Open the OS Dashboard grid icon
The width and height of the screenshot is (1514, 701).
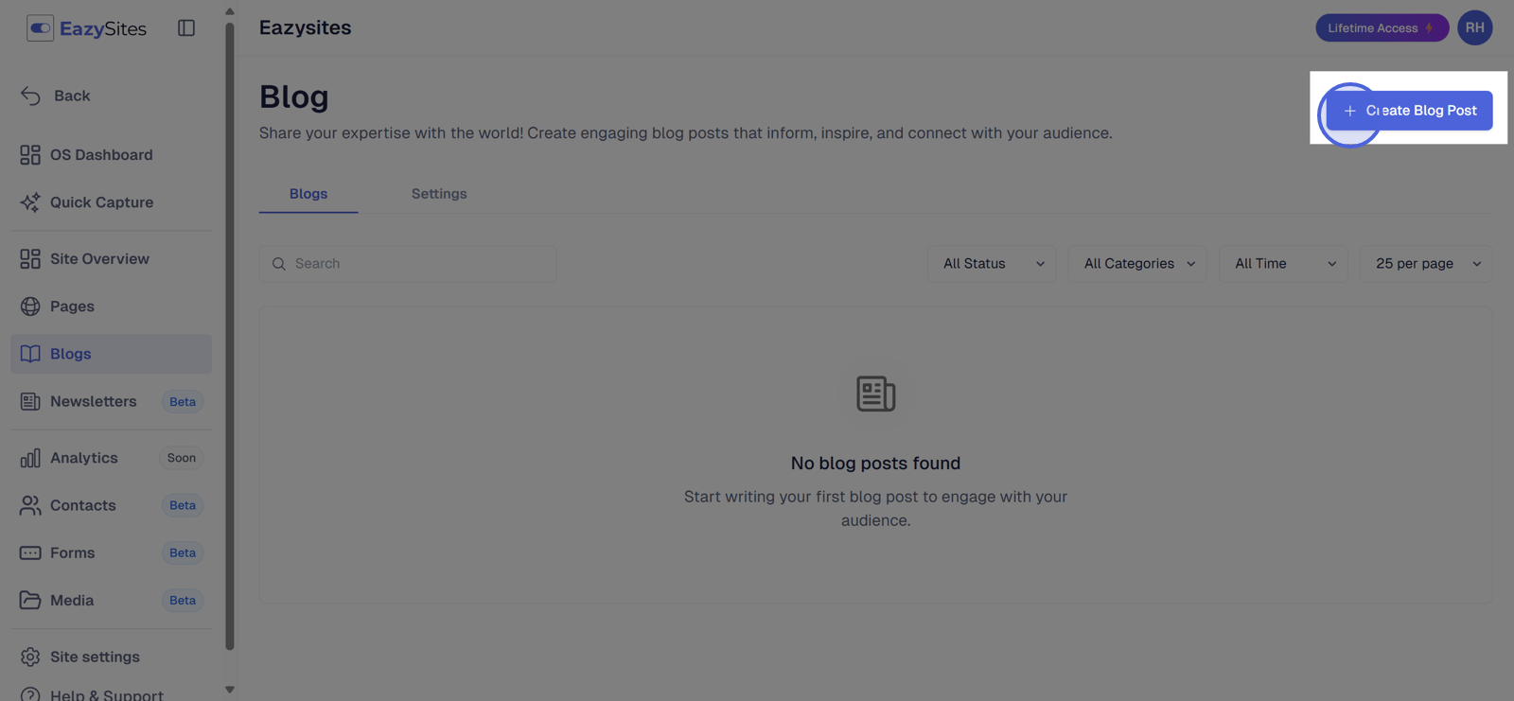(30, 155)
